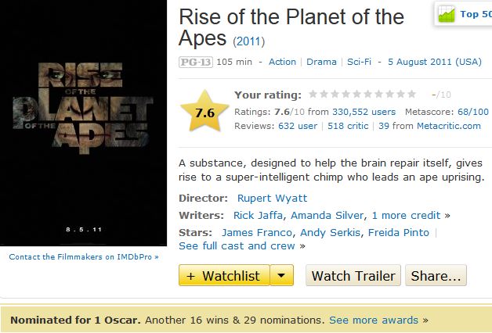Select the Action genre link
Image resolution: width=492 pixels, height=333 pixels.
click(282, 62)
